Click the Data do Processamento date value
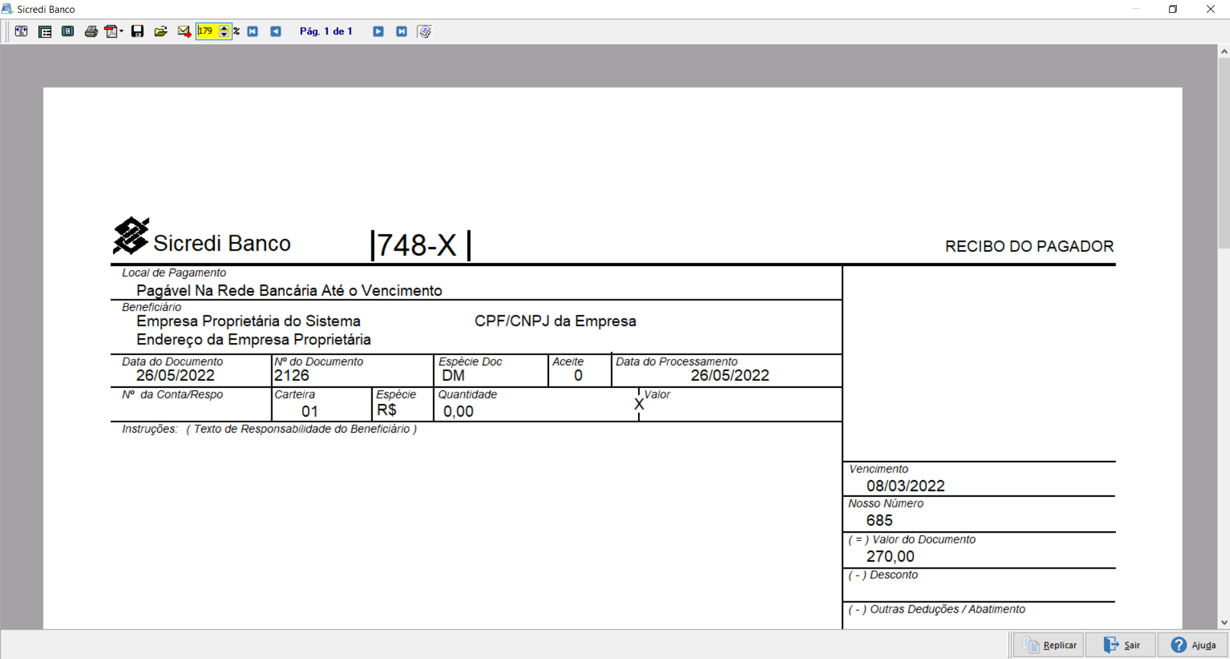The width and height of the screenshot is (1230, 659). [x=730, y=376]
